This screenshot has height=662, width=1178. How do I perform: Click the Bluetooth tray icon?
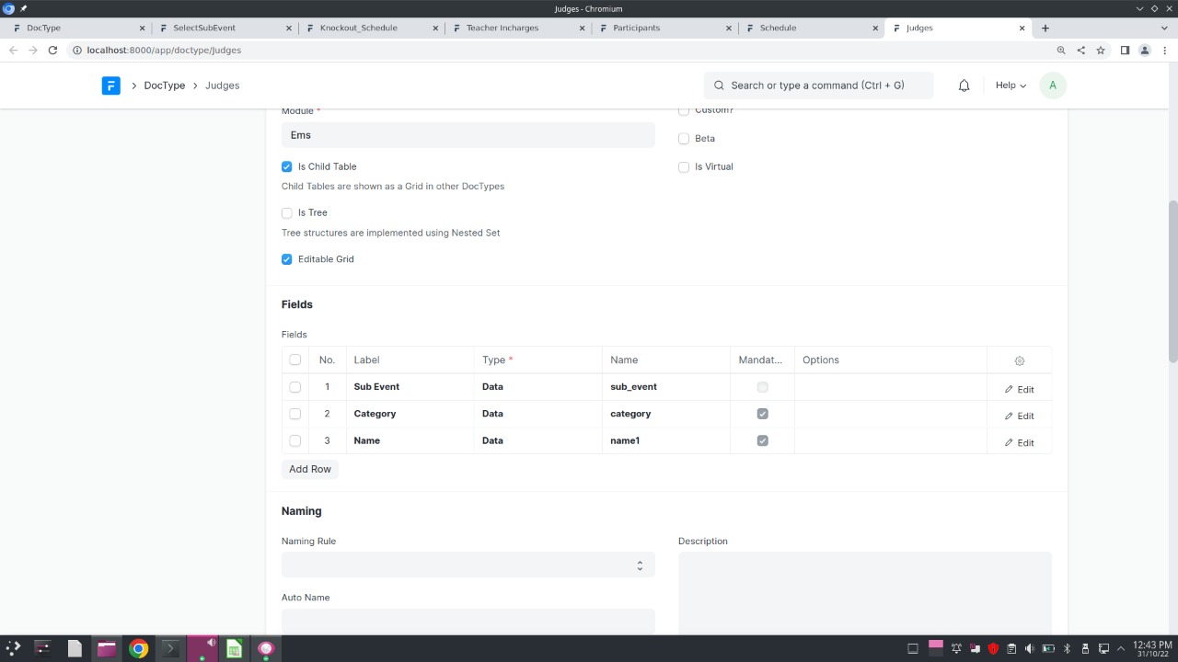click(x=1067, y=648)
